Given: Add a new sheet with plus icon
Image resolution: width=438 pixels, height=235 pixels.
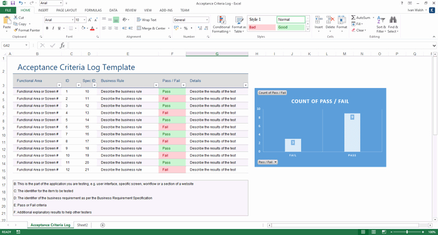Looking at the screenshot, I should [x=102, y=225].
